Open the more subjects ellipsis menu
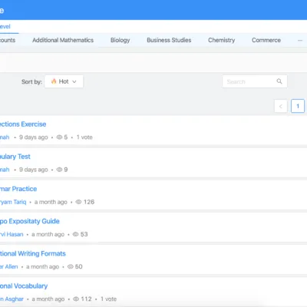 300,41
